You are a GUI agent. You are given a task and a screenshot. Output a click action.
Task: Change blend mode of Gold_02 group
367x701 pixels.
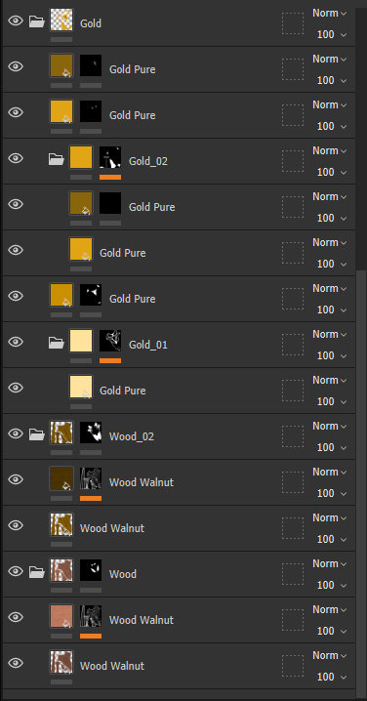(x=330, y=150)
